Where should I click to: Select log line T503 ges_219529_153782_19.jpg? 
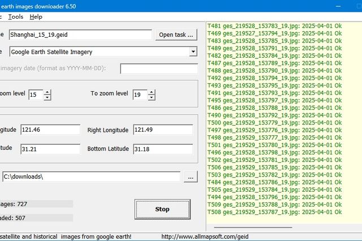(274, 175)
